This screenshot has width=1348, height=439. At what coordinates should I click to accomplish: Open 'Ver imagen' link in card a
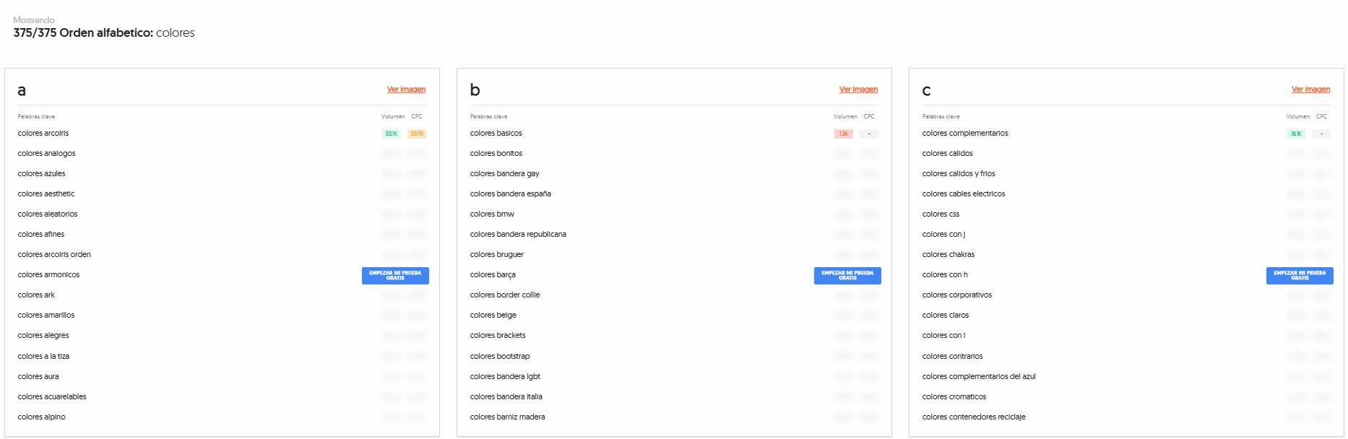point(406,90)
